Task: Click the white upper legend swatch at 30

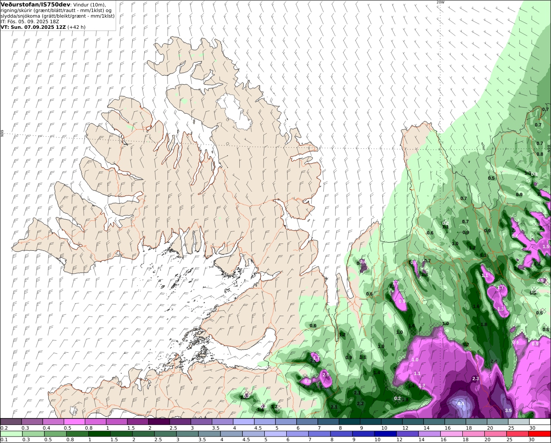Action: point(540,422)
